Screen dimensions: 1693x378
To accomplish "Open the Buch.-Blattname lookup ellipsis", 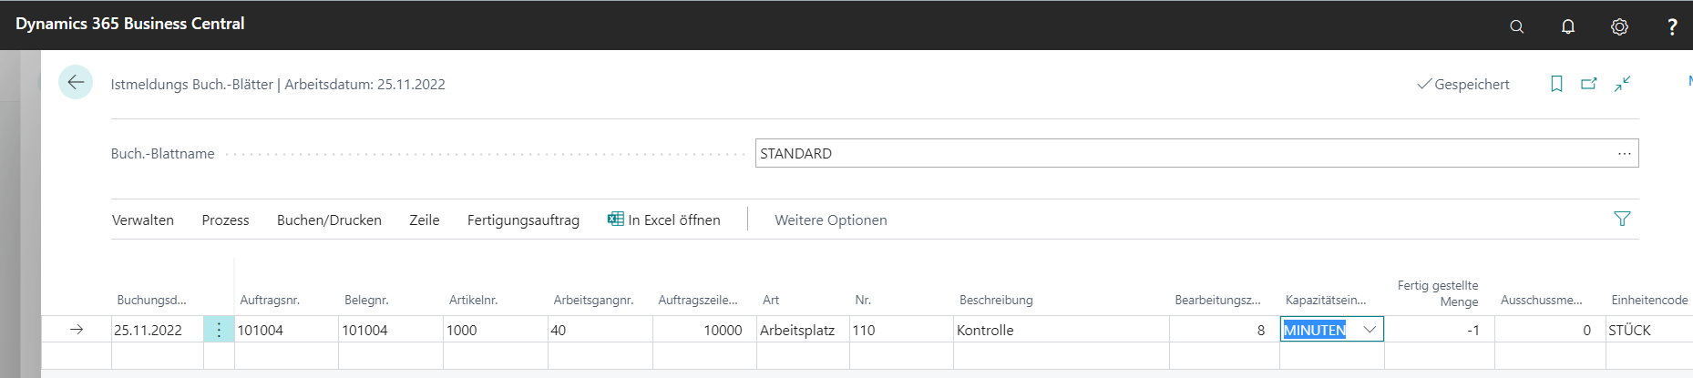I will click(x=1625, y=153).
